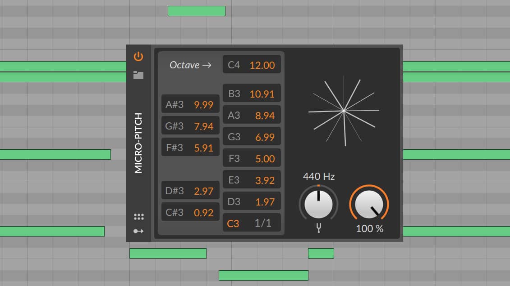Select the G3 6.99 tuning field

(x=252, y=136)
